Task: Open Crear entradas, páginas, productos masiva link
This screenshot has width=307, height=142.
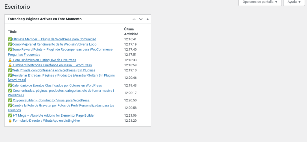Action: pyautogui.click(x=61, y=93)
